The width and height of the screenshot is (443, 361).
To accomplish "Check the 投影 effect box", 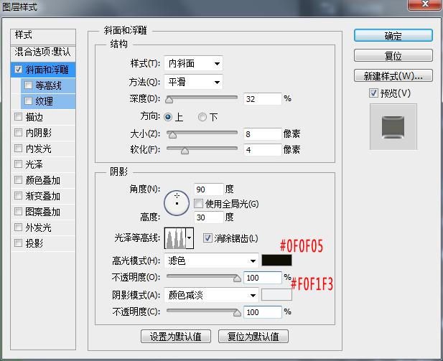I will click(18, 243).
